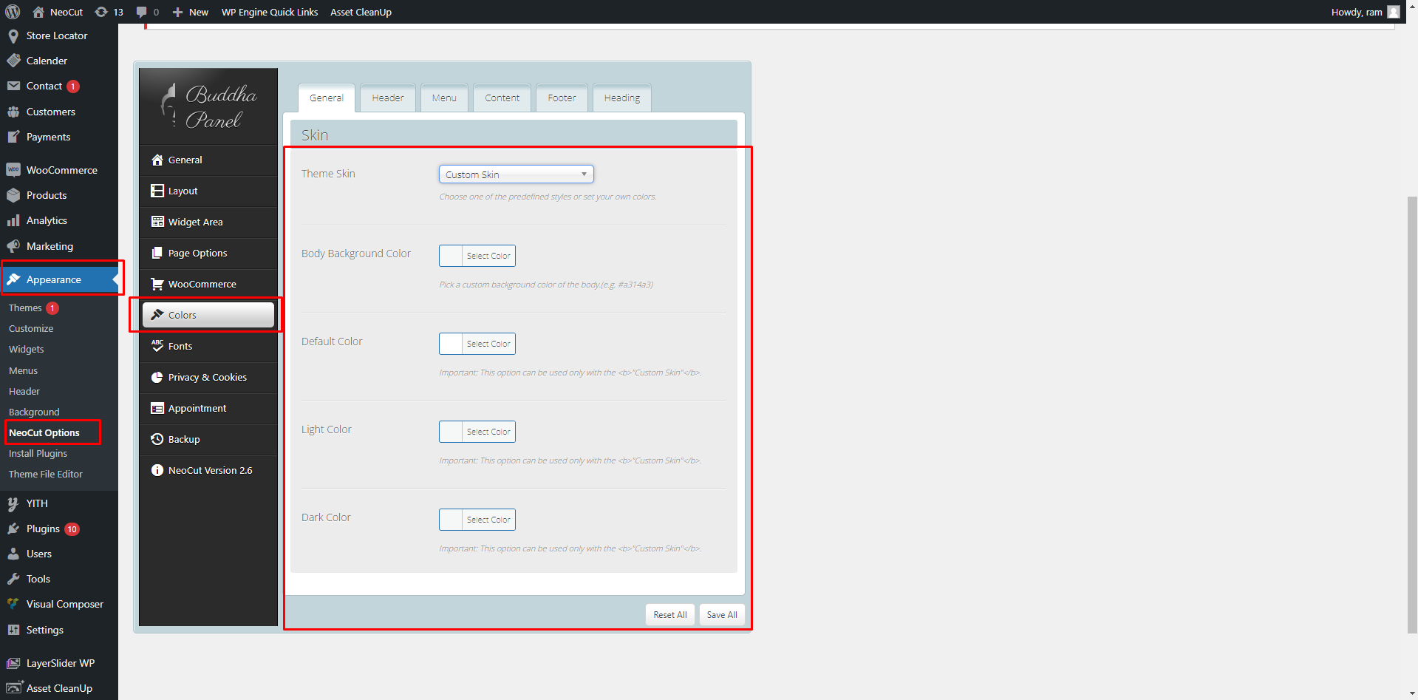
Task: Open the Theme File Editor link
Action: click(46, 474)
